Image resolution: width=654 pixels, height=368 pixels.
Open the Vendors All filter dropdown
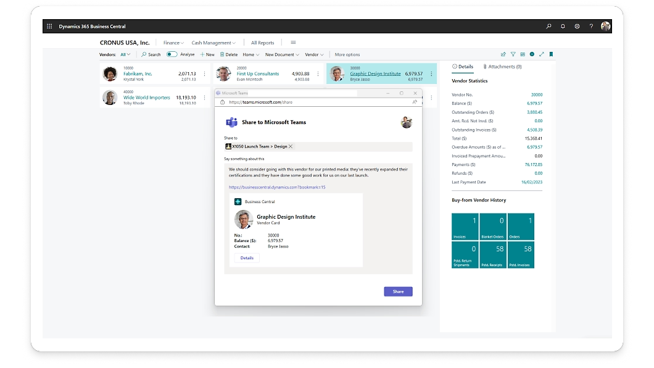tap(125, 55)
